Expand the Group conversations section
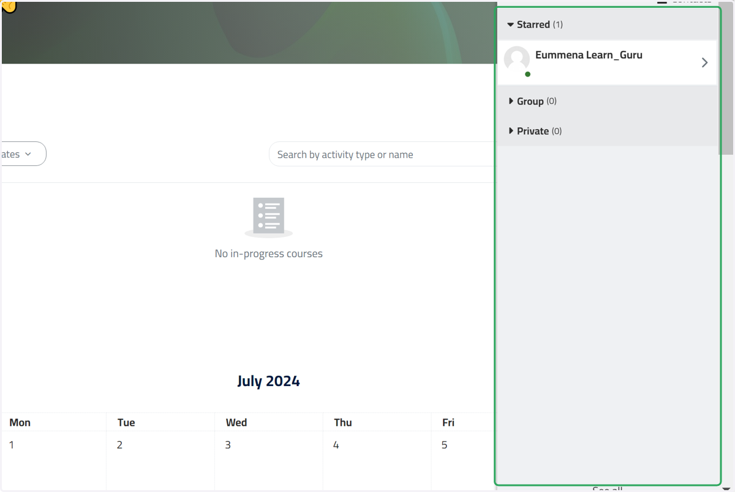 click(532, 101)
